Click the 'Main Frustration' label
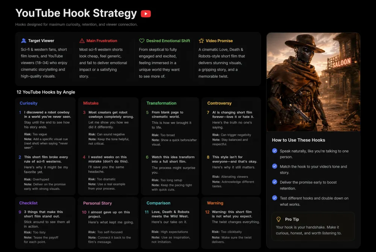The image size is (376, 252). pos(102,41)
